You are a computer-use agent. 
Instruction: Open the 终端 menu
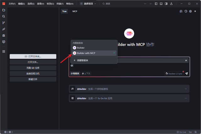[x=60, y=4]
